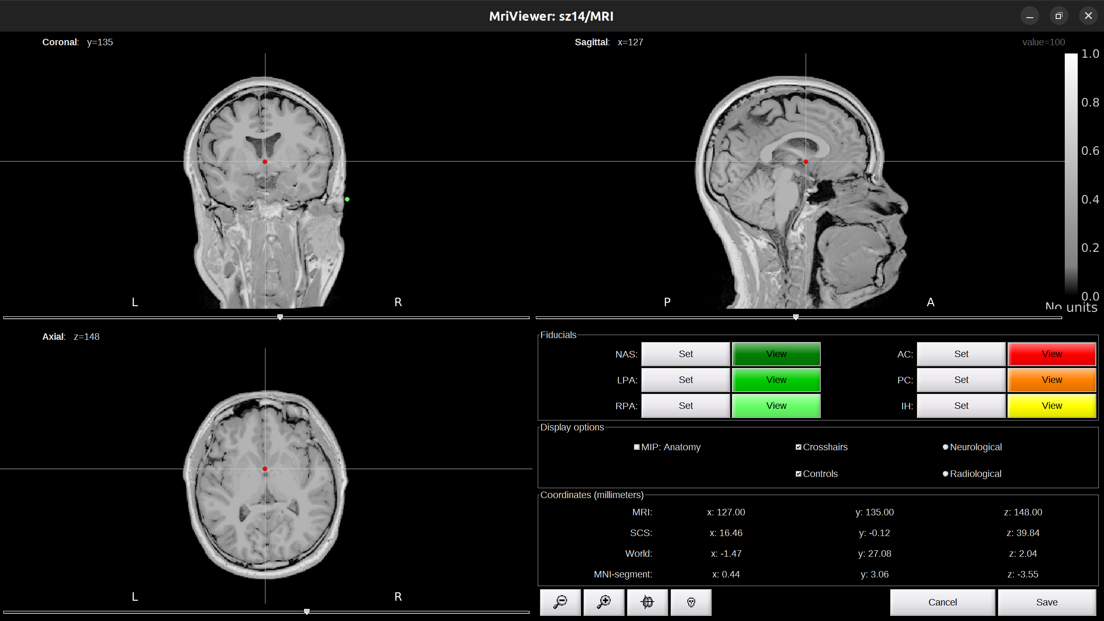The width and height of the screenshot is (1104, 621).
Task: Set the PC fiducial point
Action: point(961,380)
